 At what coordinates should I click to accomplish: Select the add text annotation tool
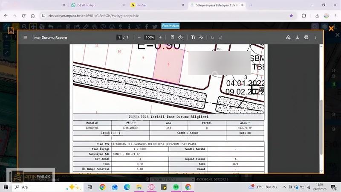pos(193,38)
